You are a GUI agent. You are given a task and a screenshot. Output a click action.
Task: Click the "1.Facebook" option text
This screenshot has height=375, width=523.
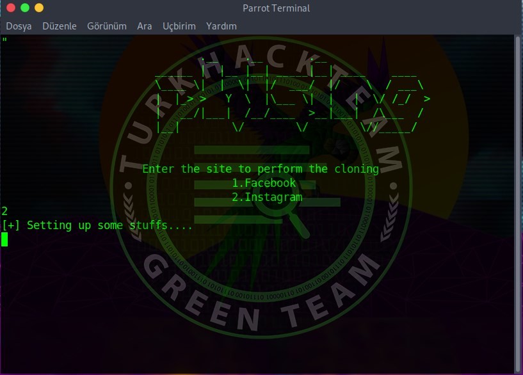(x=264, y=183)
